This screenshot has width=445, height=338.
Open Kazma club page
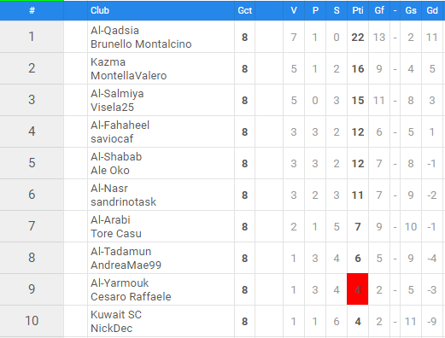pyautogui.click(x=108, y=62)
